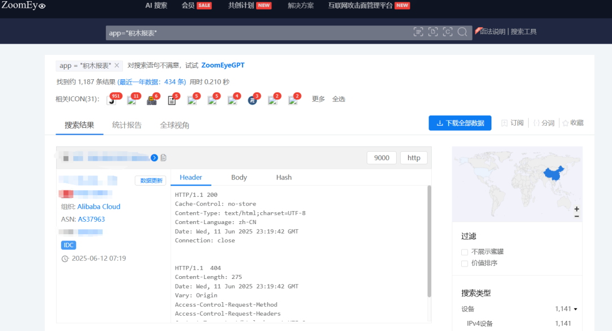
Task: Click the file-shaped scan icon in search bar
Action: coord(433,32)
